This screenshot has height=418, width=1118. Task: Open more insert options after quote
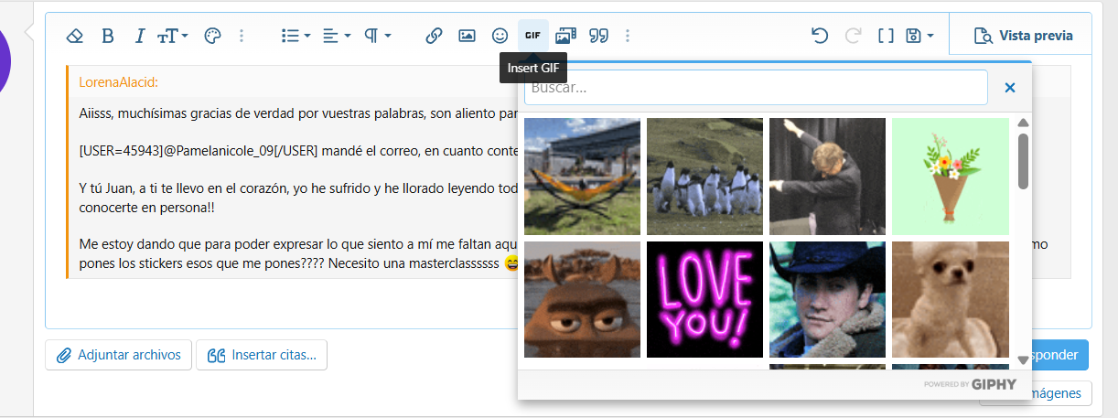pos(628,36)
